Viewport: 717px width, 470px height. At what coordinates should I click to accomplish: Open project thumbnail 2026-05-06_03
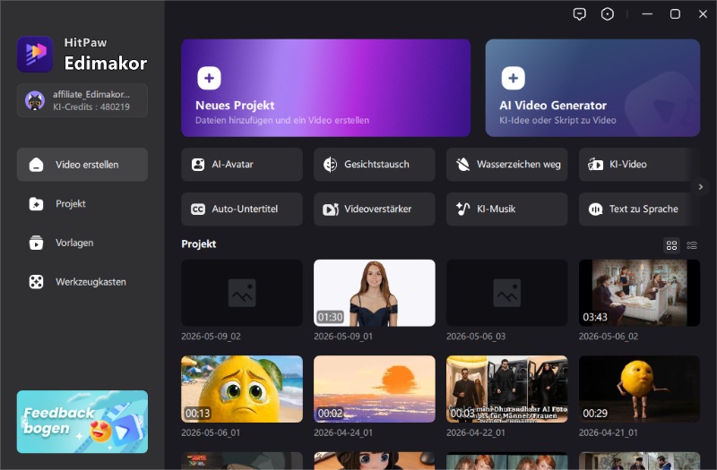coord(507,293)
